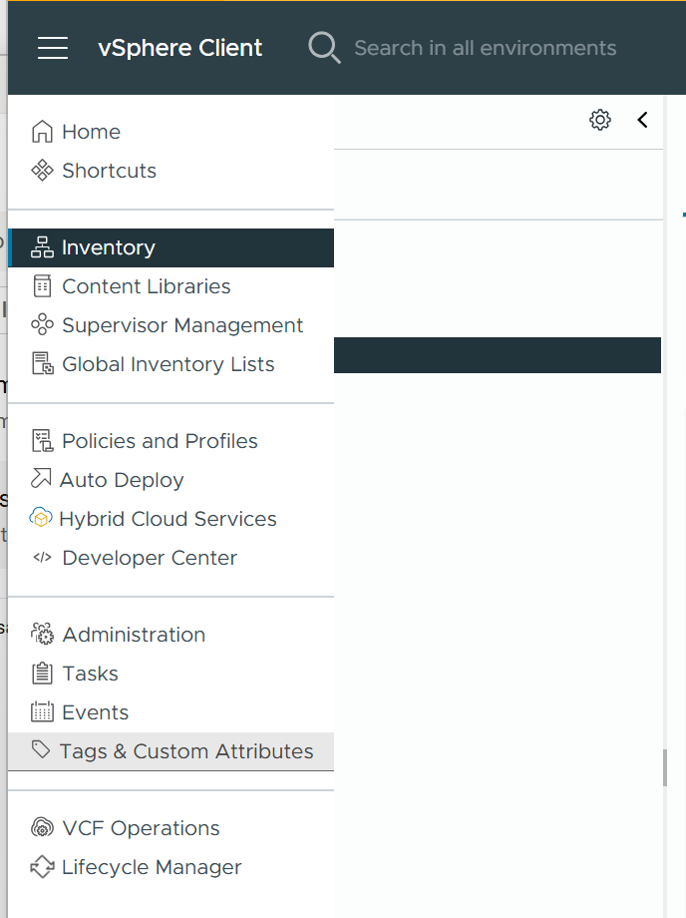
Task: Collapse panel with left chevron
Action: click(x=643, y=120)
